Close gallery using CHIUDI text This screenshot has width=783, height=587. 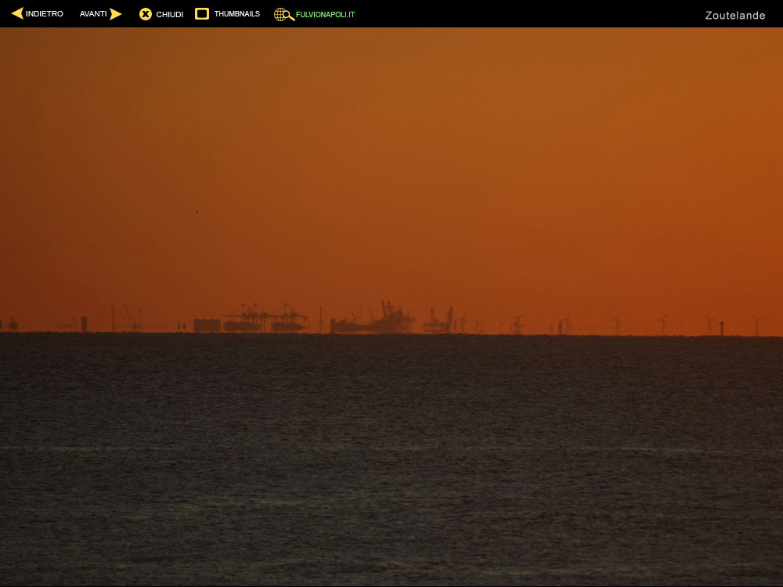170,14
